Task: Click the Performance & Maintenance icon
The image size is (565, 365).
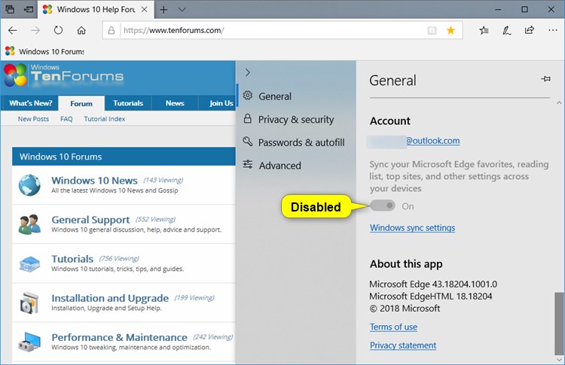Action: 29,342
